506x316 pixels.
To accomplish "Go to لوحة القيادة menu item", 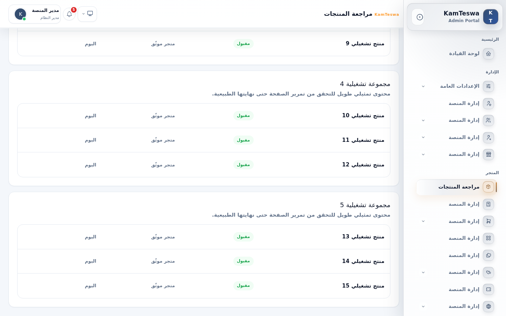I will click(456, 54).
